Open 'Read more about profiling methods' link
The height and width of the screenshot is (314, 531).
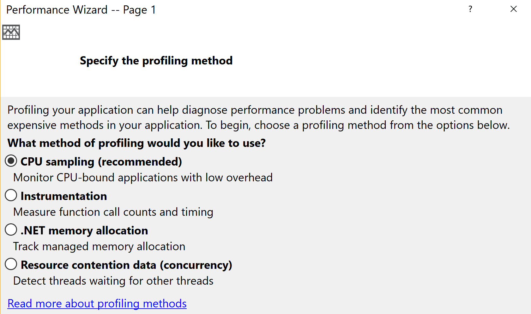[97, 304]
